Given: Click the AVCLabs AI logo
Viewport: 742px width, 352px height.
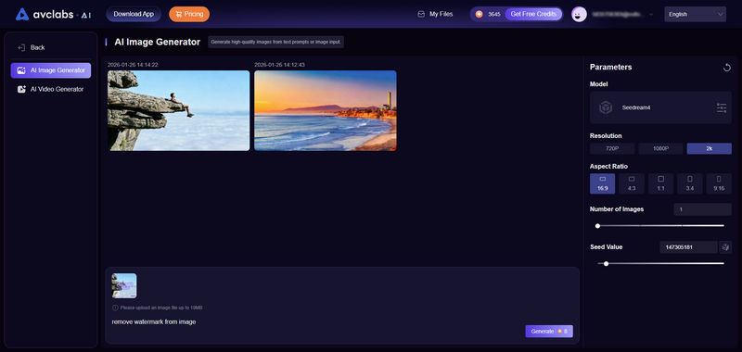Looking at the screenshot, I should point(53,14).
